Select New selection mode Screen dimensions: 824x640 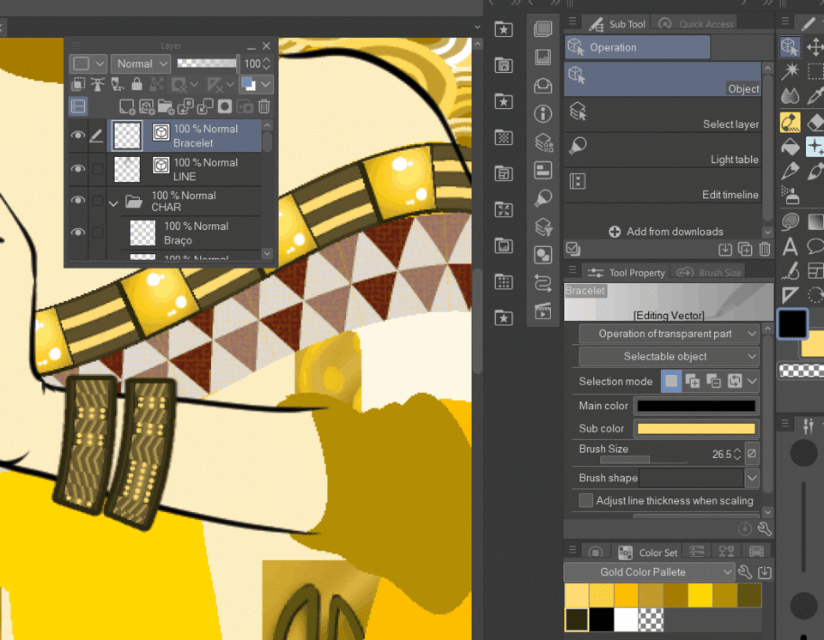tap(671, 381)
